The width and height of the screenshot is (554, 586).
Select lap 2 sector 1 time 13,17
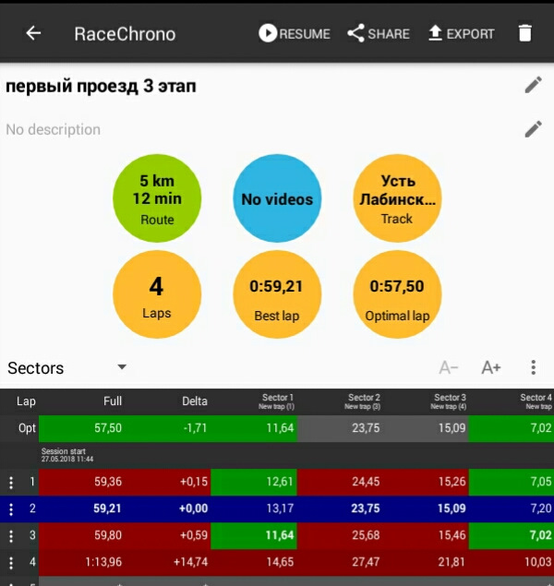280,509
